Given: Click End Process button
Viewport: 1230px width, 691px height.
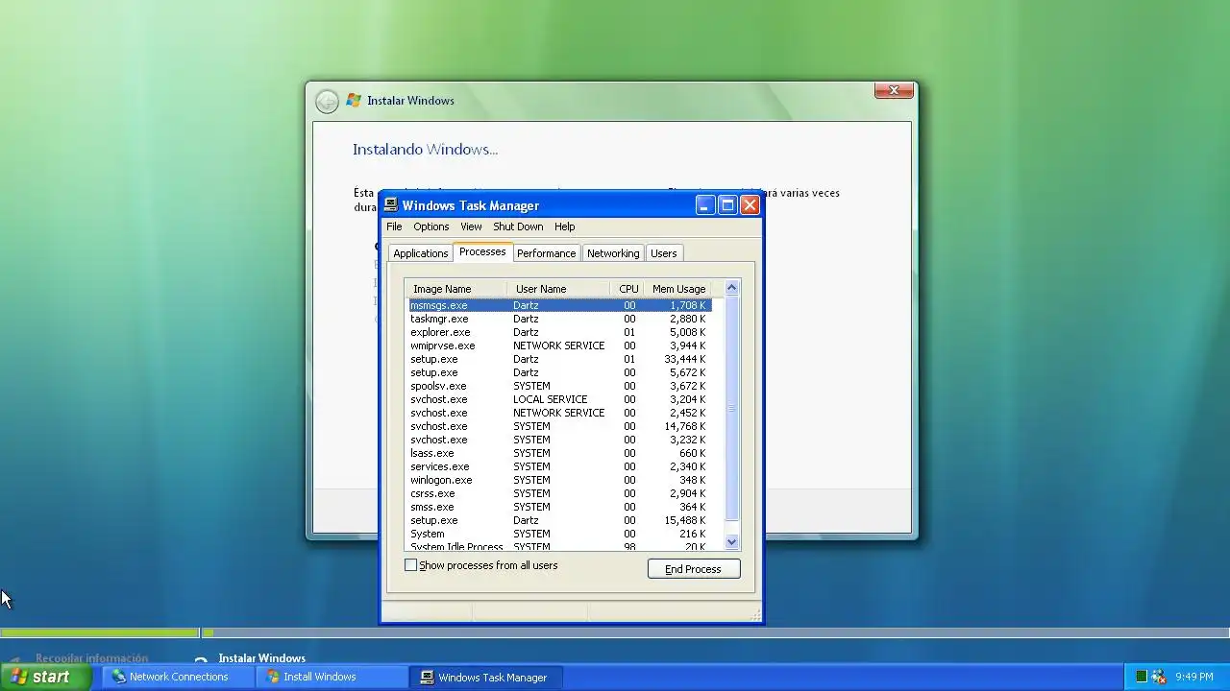Looking at the screenshot, I should click(x=694, y=569).
